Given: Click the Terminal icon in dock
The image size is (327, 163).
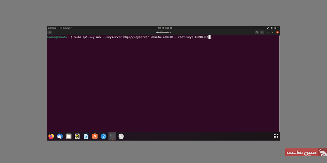Looking at the screenshot, I should coord(112,136).
